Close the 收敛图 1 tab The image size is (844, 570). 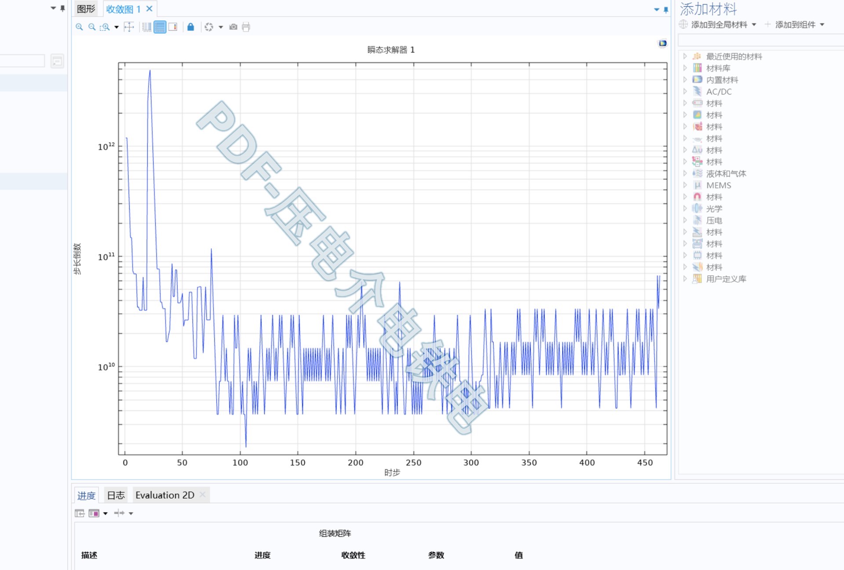tap(149, 9)
